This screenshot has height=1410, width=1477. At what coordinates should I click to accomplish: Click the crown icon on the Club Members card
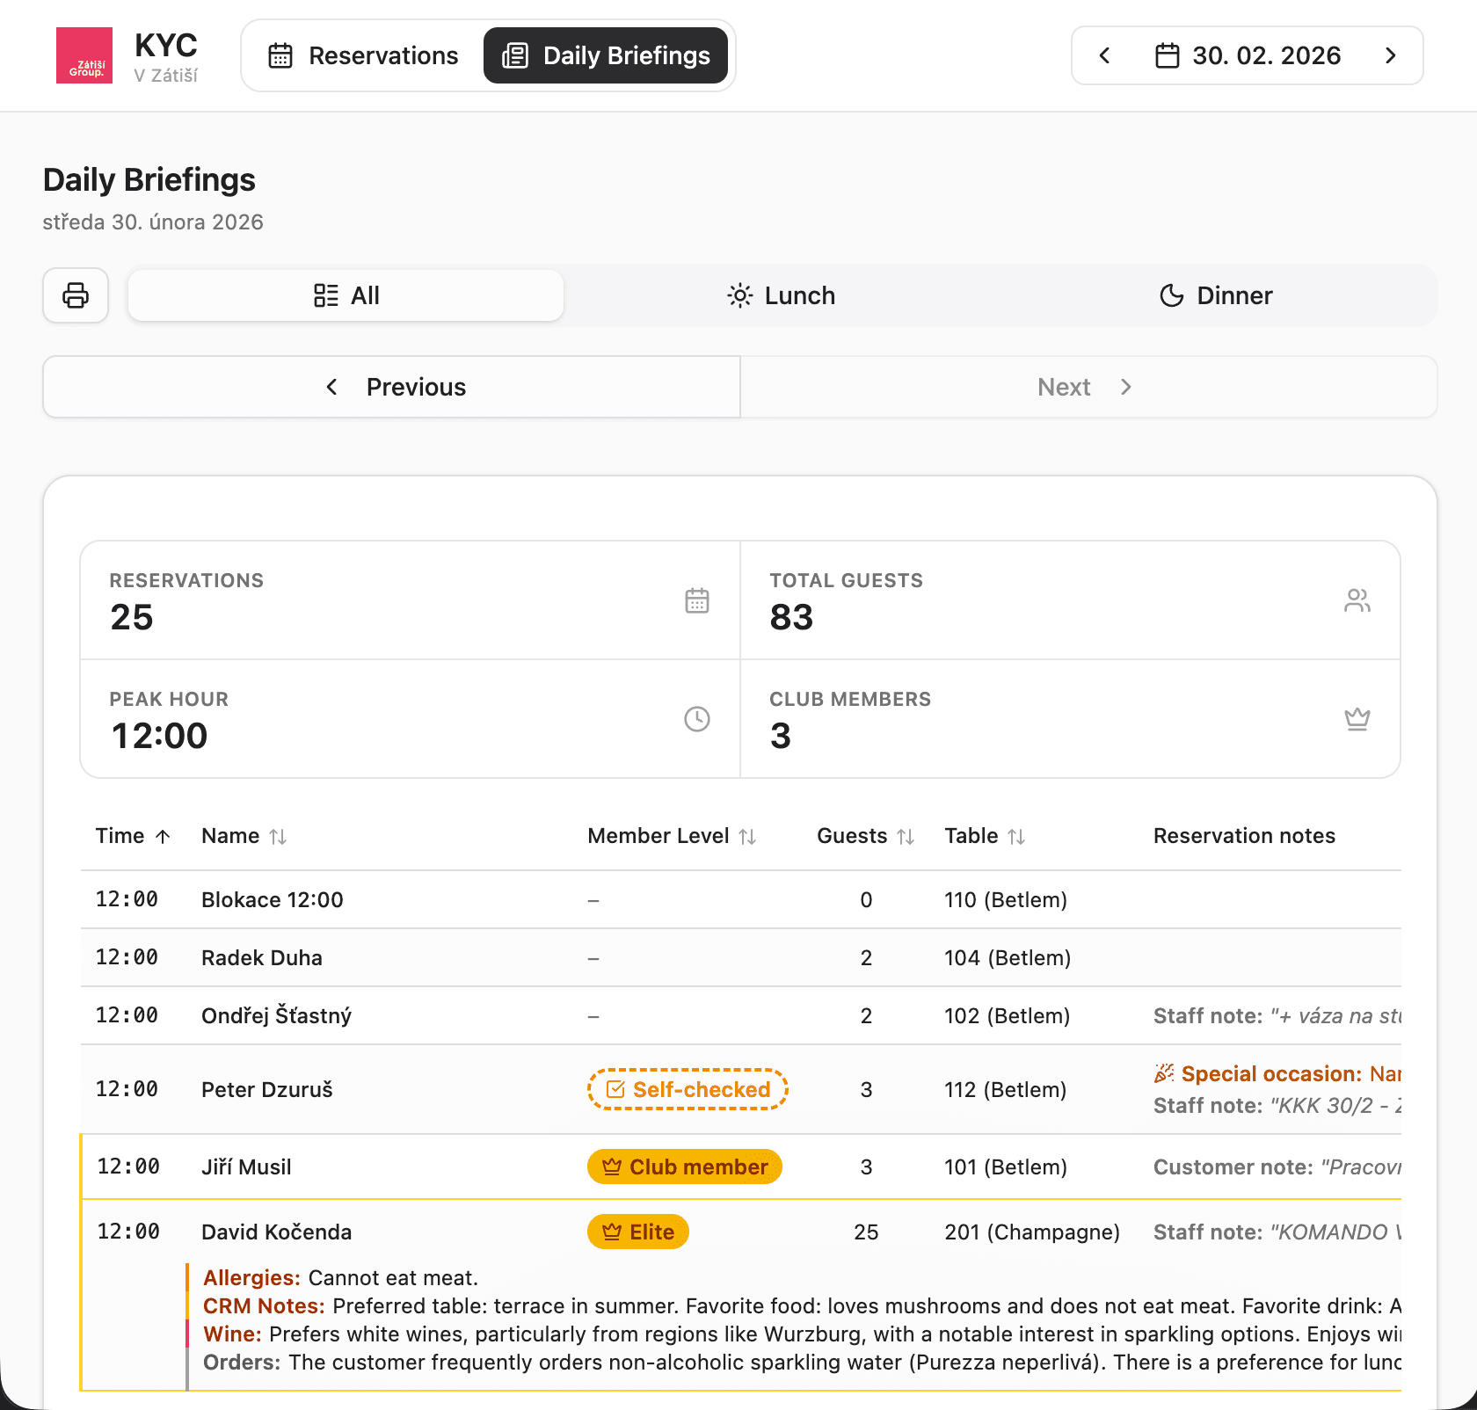click(x=1357, y=719)
